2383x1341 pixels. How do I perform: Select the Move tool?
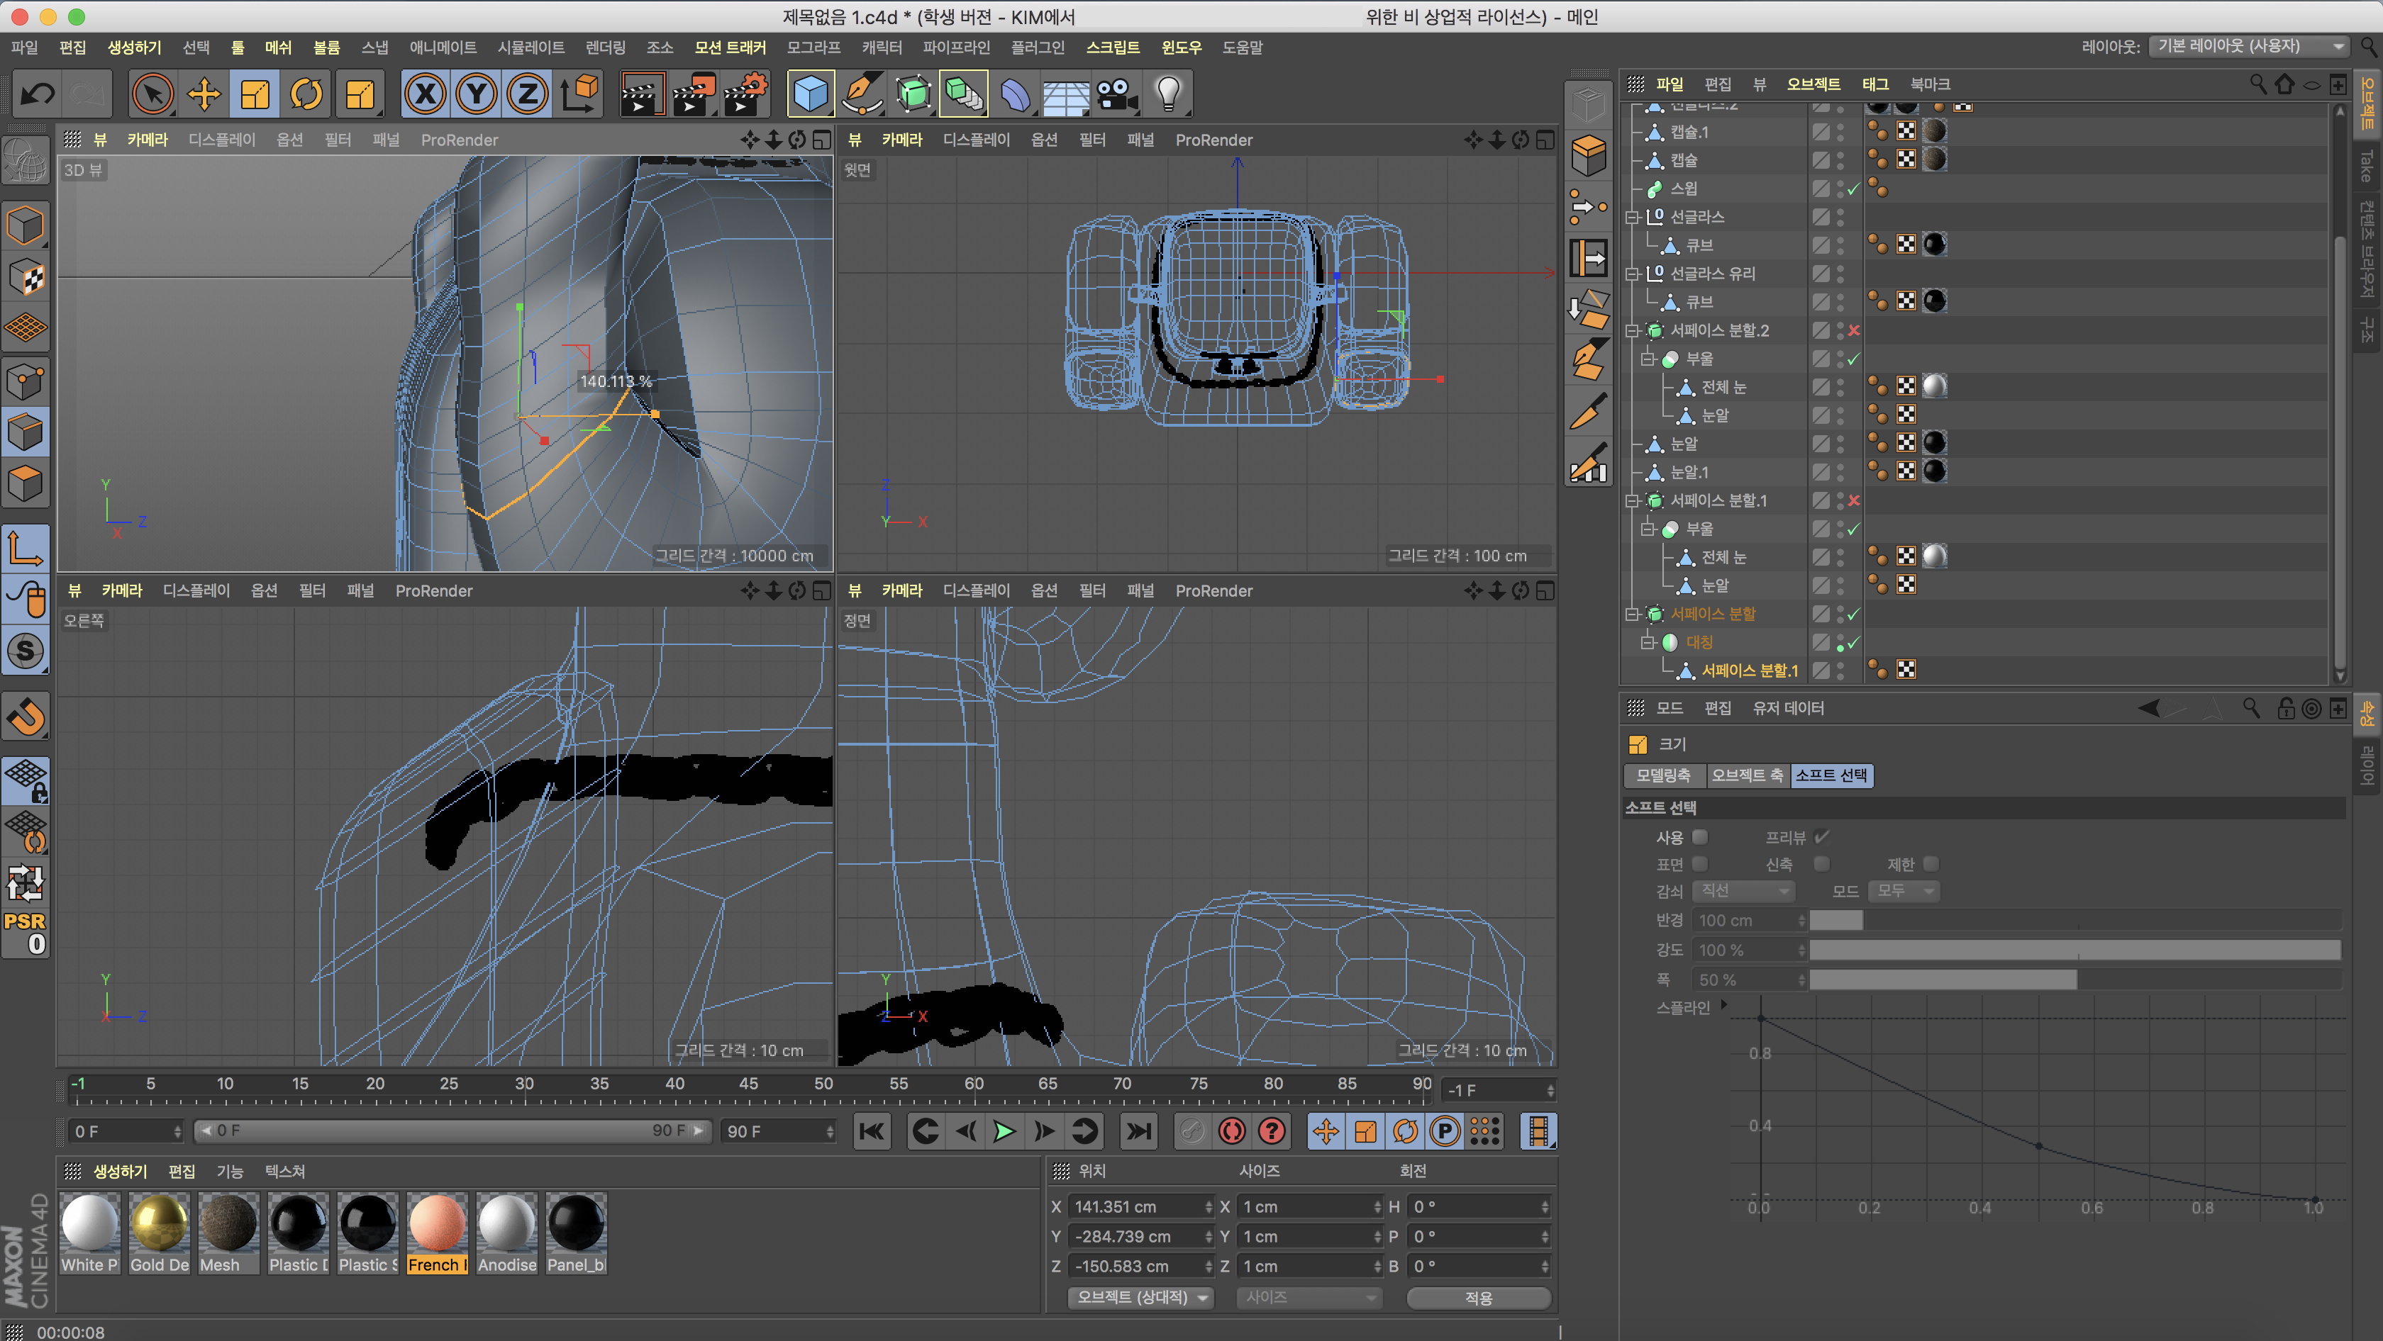pos(204,94)
